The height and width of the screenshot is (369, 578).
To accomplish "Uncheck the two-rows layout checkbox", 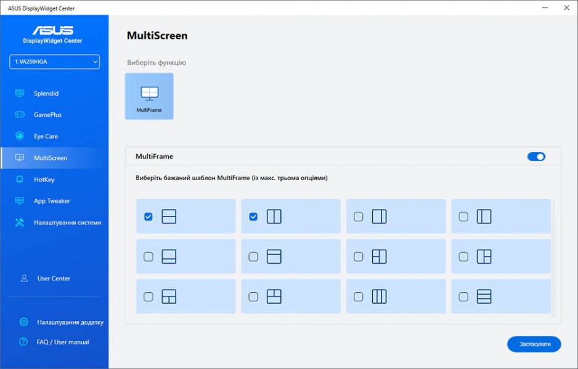I will (x=148, y=216).
